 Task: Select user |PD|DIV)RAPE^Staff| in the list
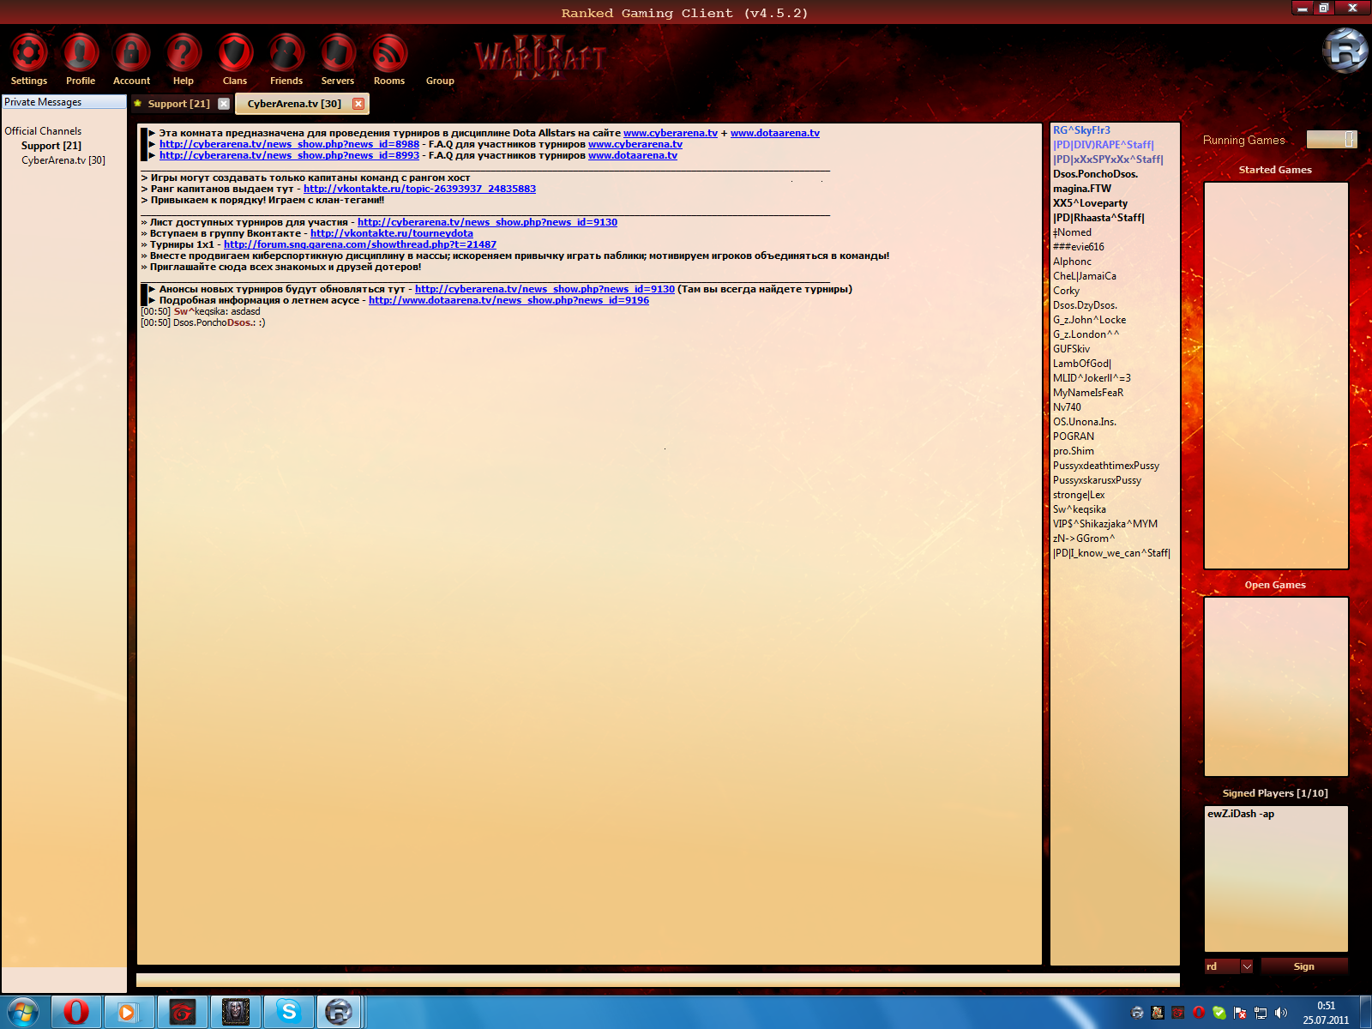coord(1104,145)
